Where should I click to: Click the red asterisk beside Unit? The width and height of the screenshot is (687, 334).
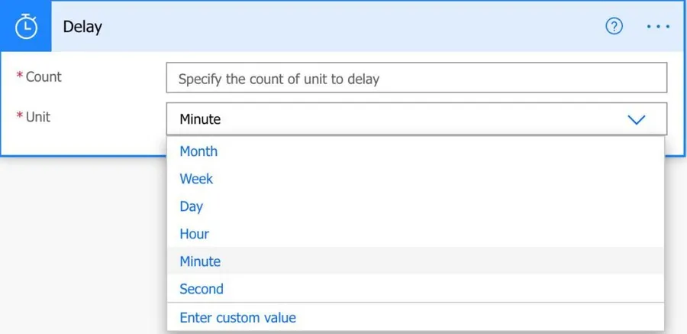(20, 117)
